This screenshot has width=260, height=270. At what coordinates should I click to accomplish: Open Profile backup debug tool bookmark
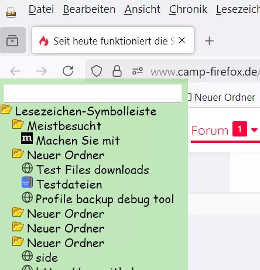tap(98, 199)
